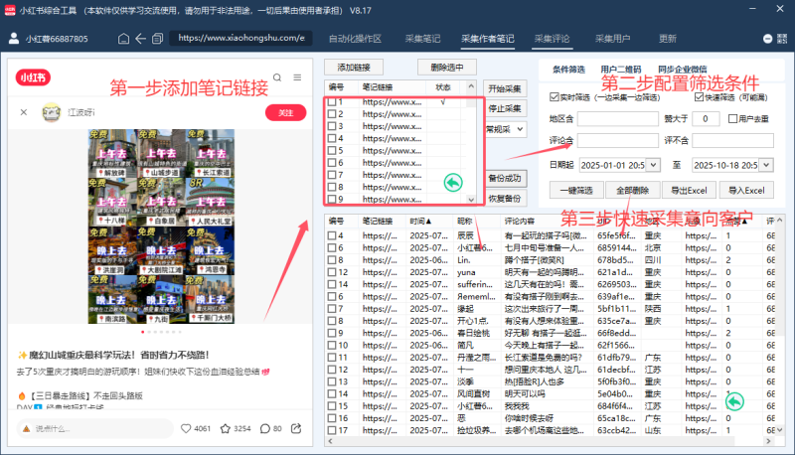
Task: Check link row 1 in the note list
Action: (x=332, y=102)
